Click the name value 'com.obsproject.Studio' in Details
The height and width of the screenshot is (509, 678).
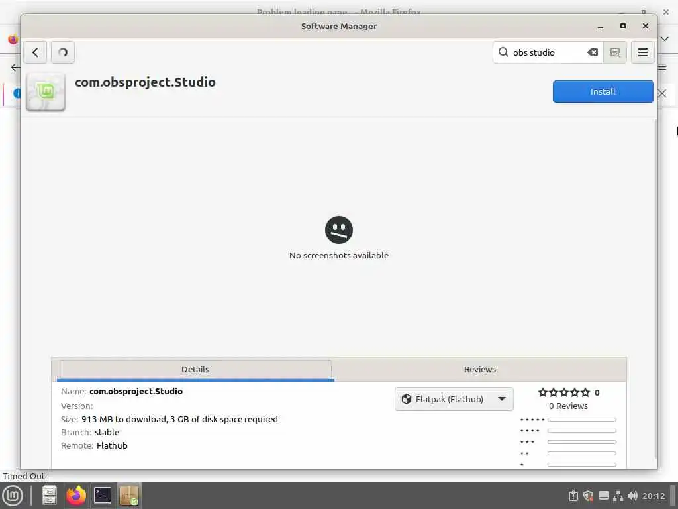coord(136,391)
